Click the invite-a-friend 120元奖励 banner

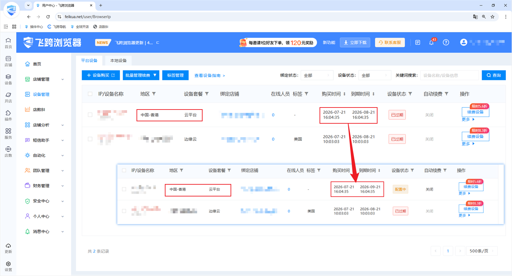pos(278,42)
